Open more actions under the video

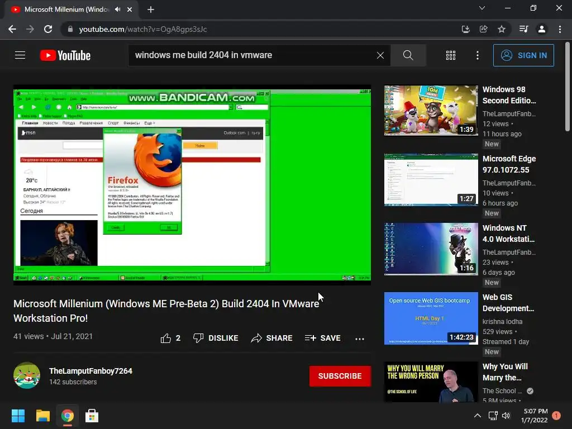(x=360, y=339)
